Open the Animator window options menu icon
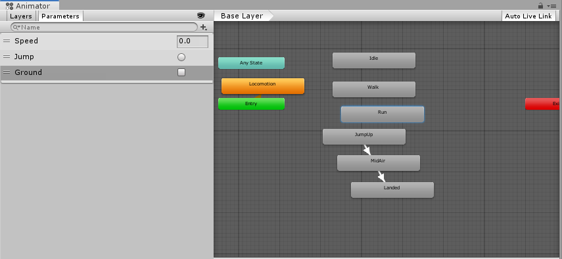The image size is (562, 259). click(551, 6)
